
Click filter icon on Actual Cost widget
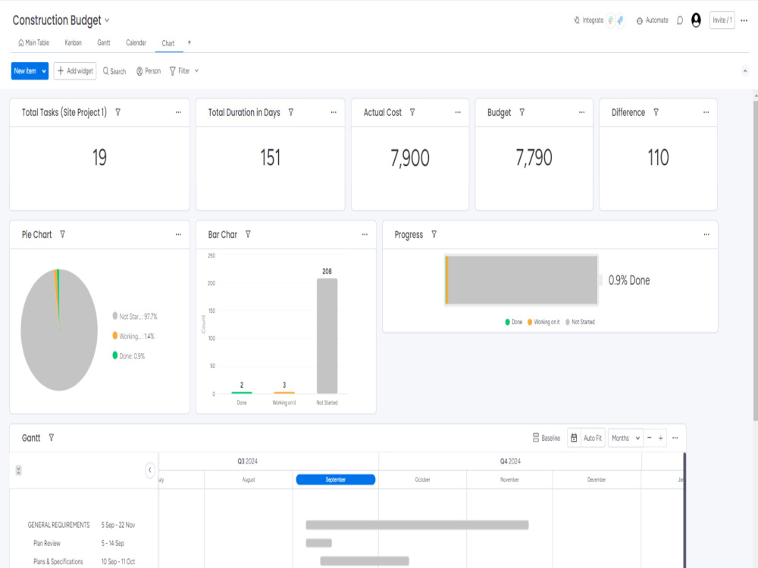[x=412, y=112]
